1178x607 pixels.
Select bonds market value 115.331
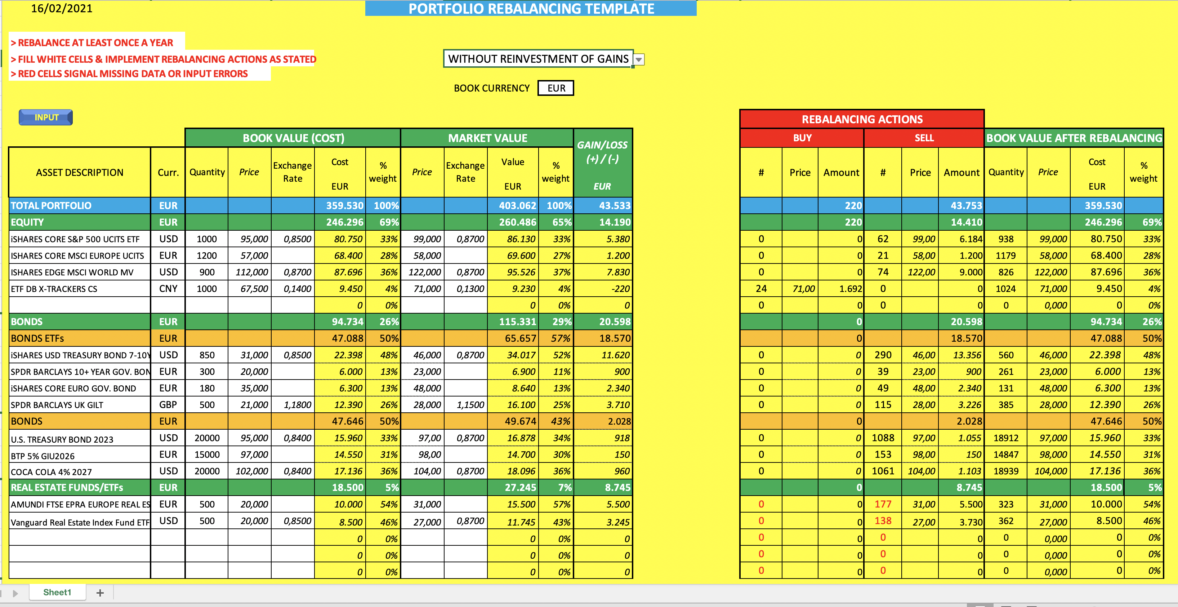tap(513, 322)
